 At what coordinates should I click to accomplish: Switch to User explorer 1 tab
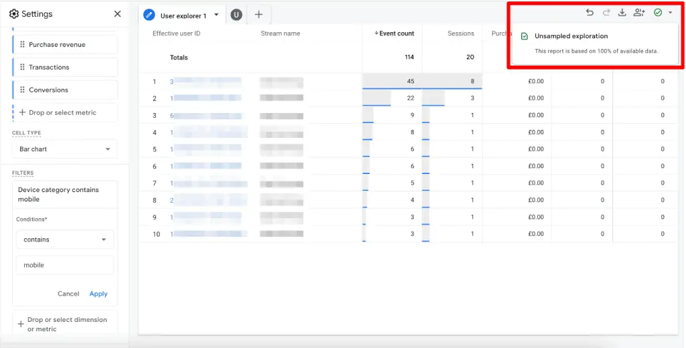pyautogui.click(x=182, y=15)
